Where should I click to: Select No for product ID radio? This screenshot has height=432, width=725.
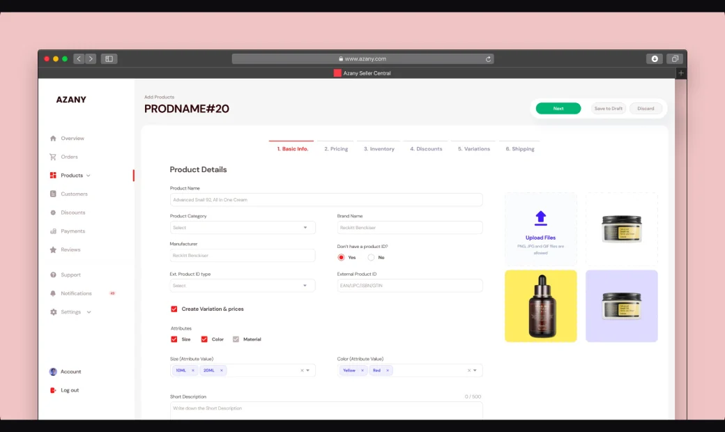371,257
